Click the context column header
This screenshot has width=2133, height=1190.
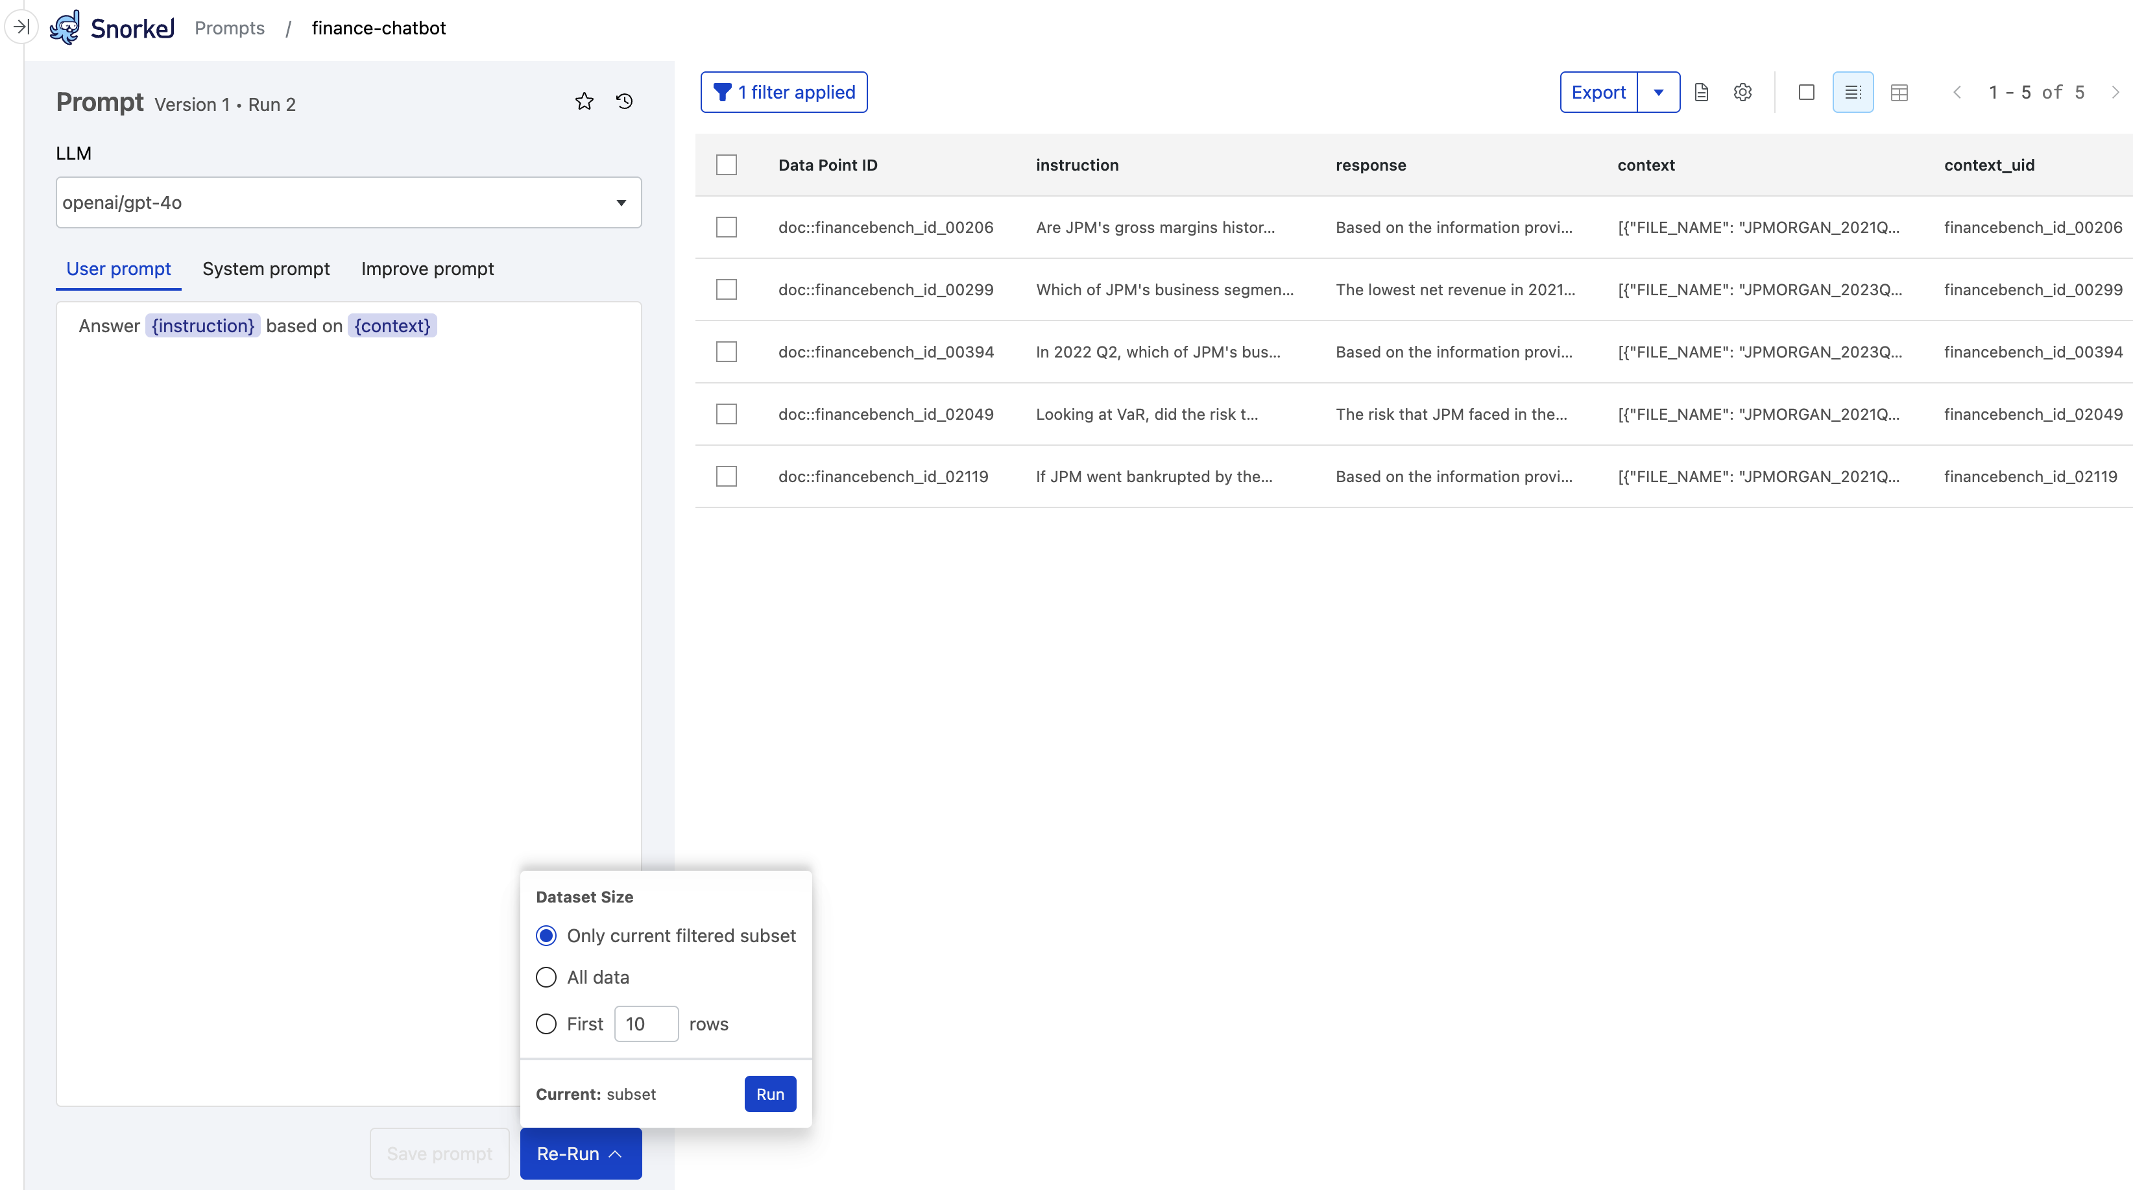point(1646,165)
